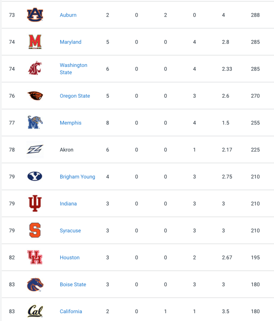Open the Syracuse team link
274x321 pixels.
pos(70,230)
